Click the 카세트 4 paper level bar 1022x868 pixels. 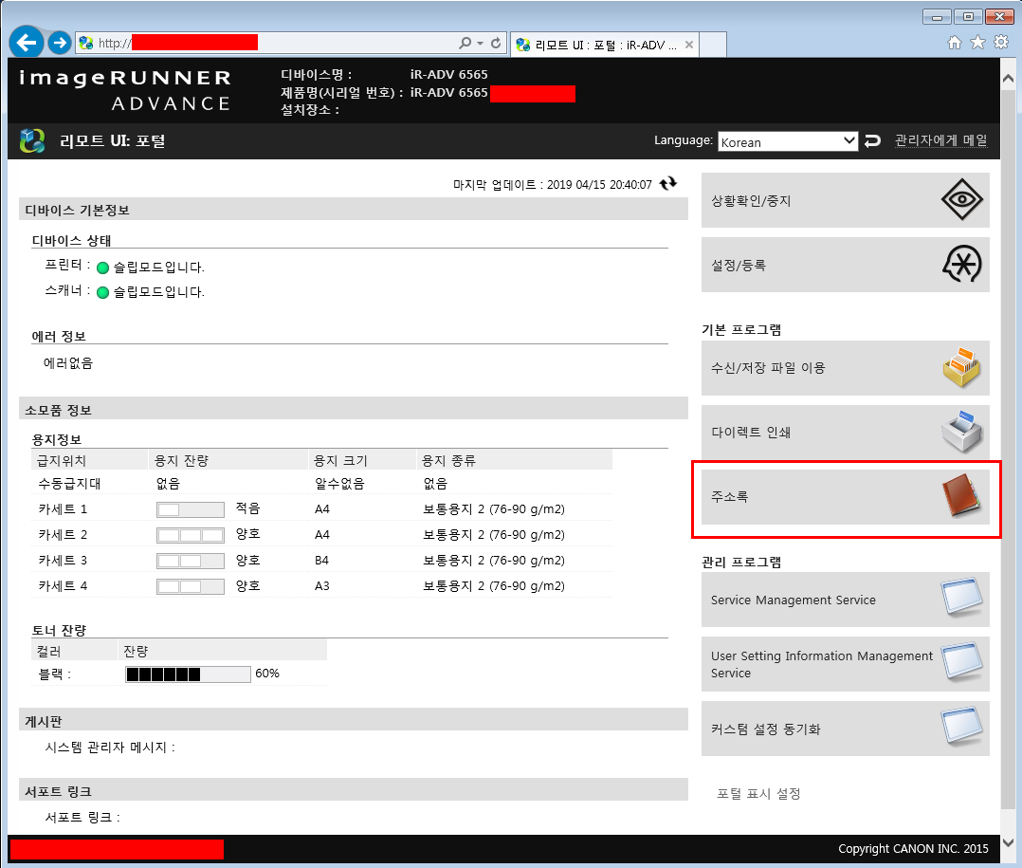191,586
